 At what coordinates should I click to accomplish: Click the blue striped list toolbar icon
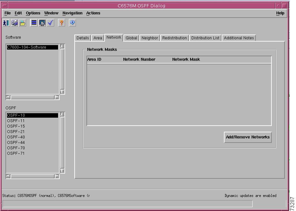point(34,23)
